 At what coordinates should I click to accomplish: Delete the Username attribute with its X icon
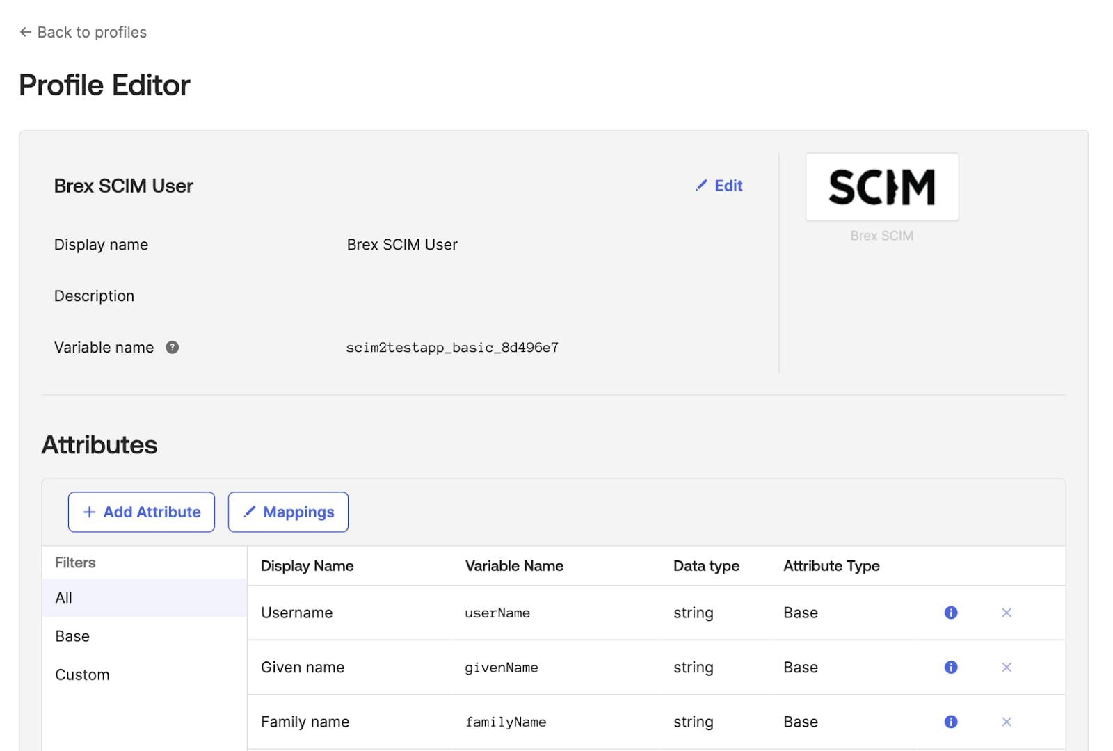click(1006, 613)
